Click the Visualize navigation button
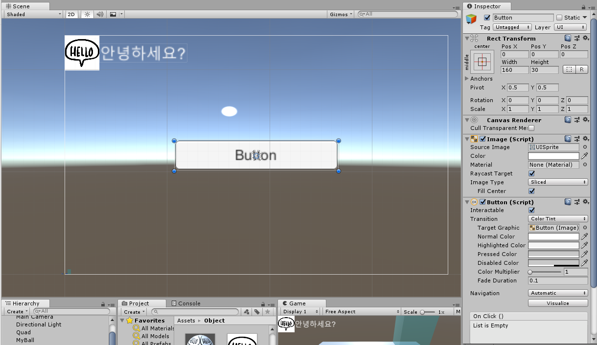The width and height of the screenshot is (597, 345). [558, 303]
